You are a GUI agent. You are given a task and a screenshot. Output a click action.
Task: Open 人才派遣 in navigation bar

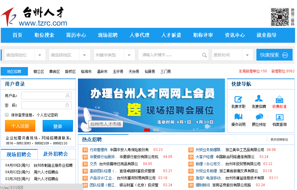click(171, 35)
